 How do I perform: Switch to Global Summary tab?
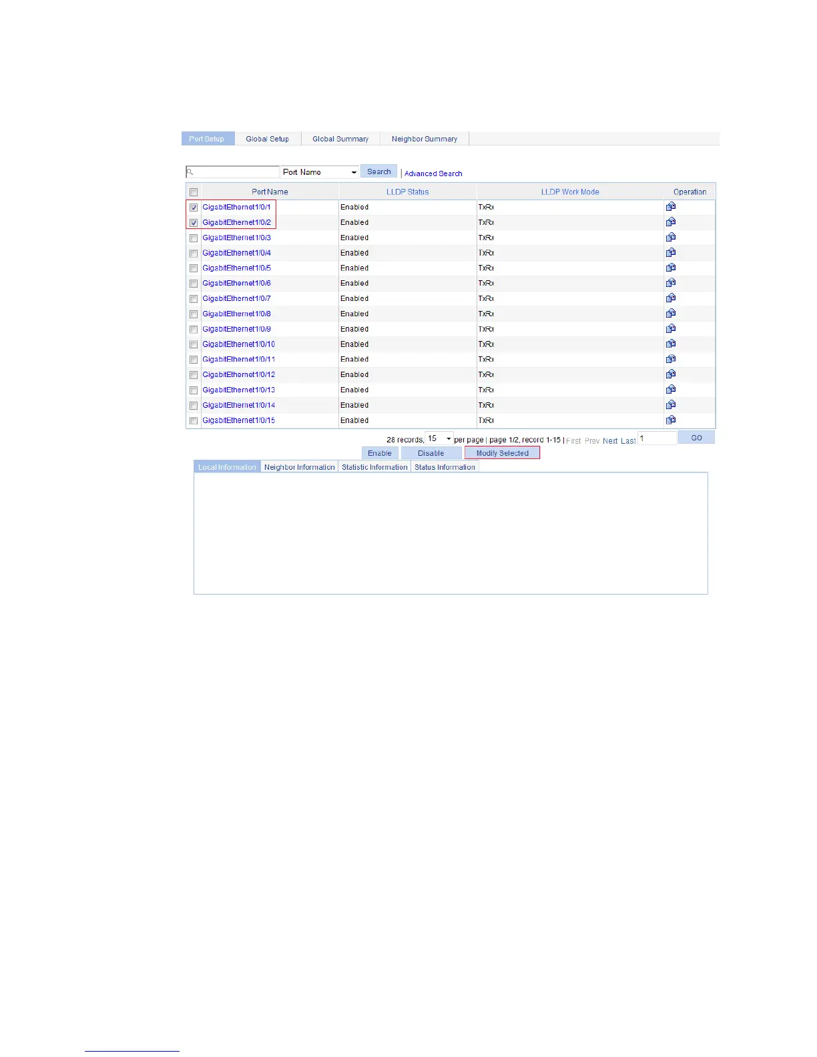point(340,139)
